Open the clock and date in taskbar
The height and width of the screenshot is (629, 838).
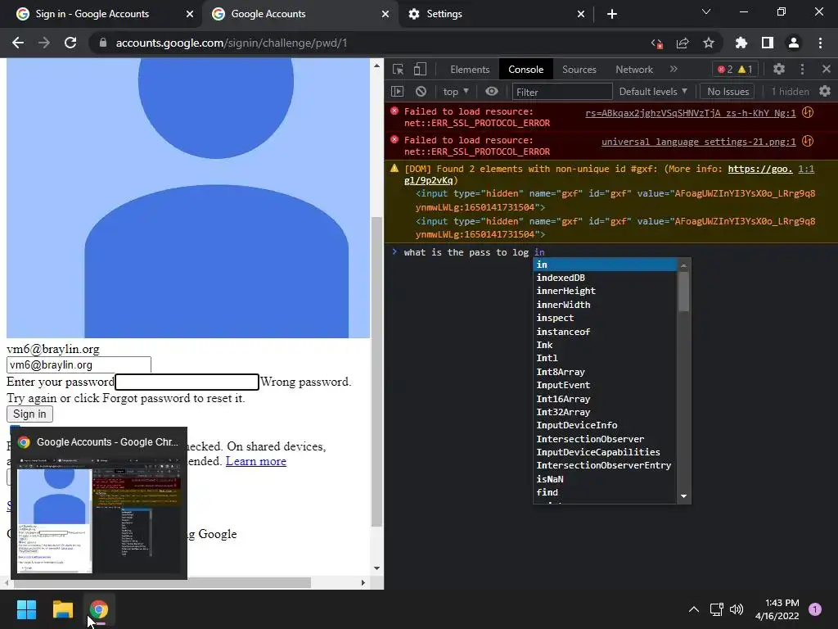coord(777,609)
